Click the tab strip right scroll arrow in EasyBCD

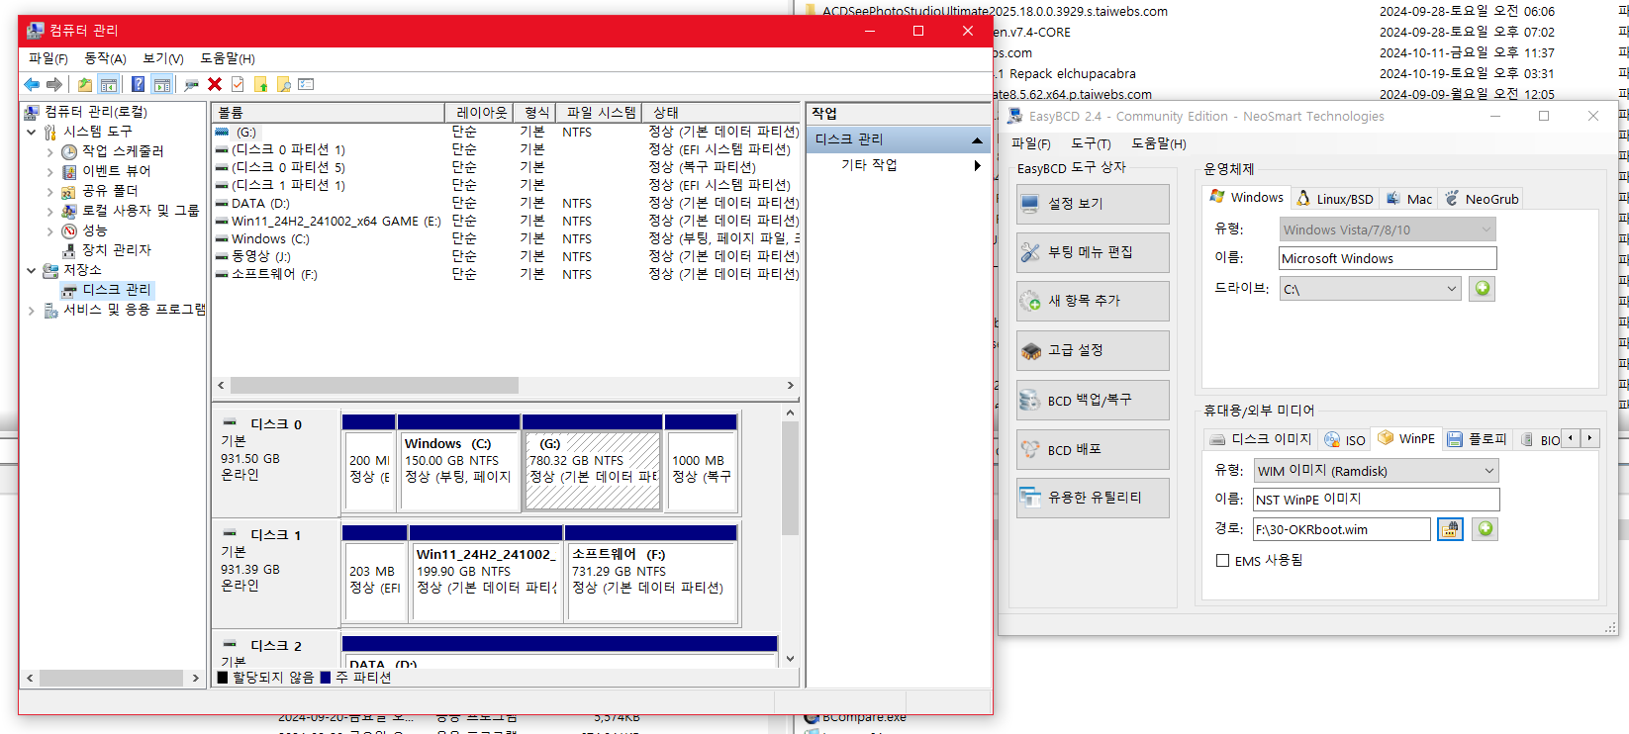click(x=1589, y=438)
